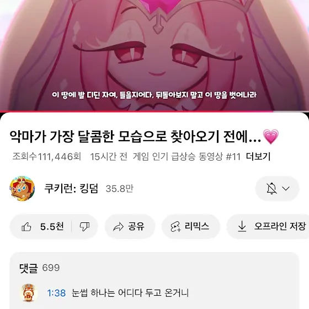Expand video description with 더보기
The height and width of the screenshot is (309, 309).
(258, 157)
